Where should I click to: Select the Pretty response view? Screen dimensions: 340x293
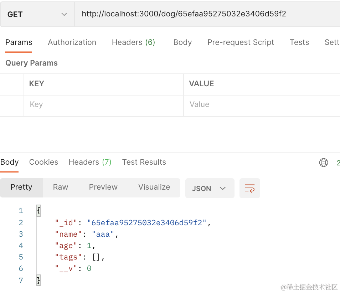pos(21,187)
